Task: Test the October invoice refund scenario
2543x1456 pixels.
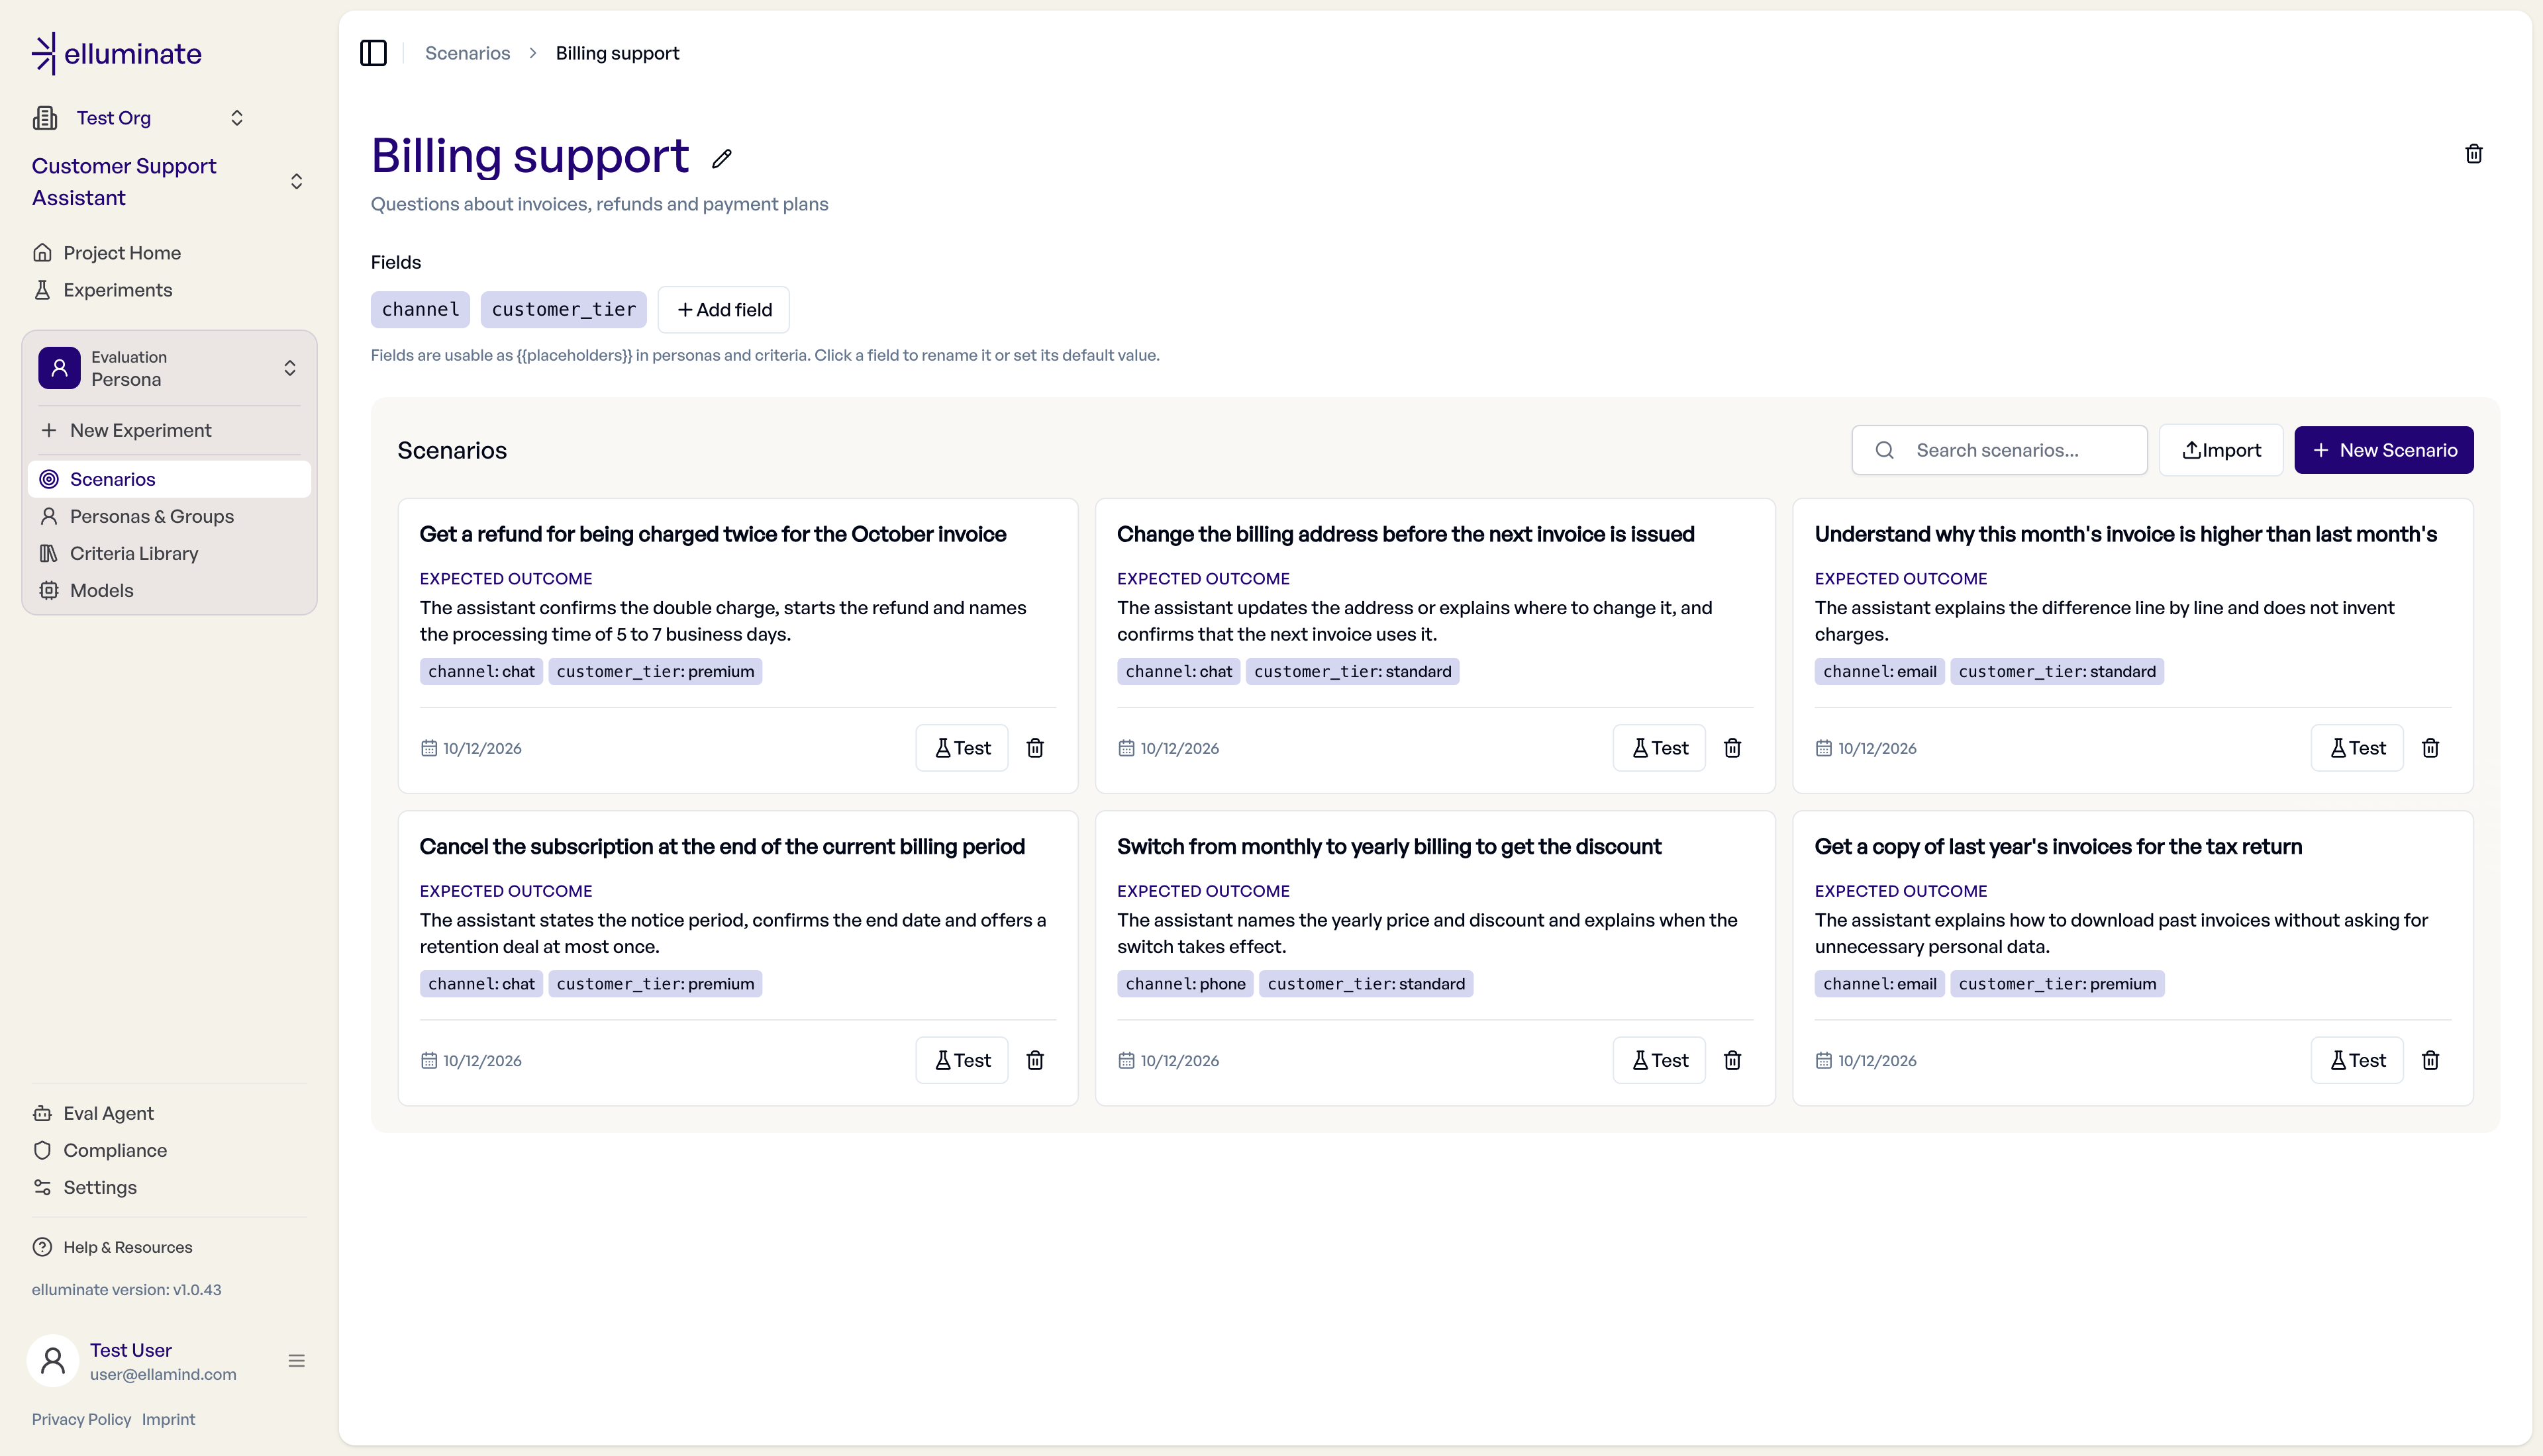Action: click(x=962, y=748)
